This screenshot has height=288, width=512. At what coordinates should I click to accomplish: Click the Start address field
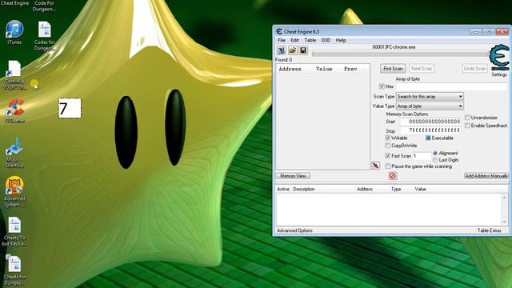tap(430, 122)
